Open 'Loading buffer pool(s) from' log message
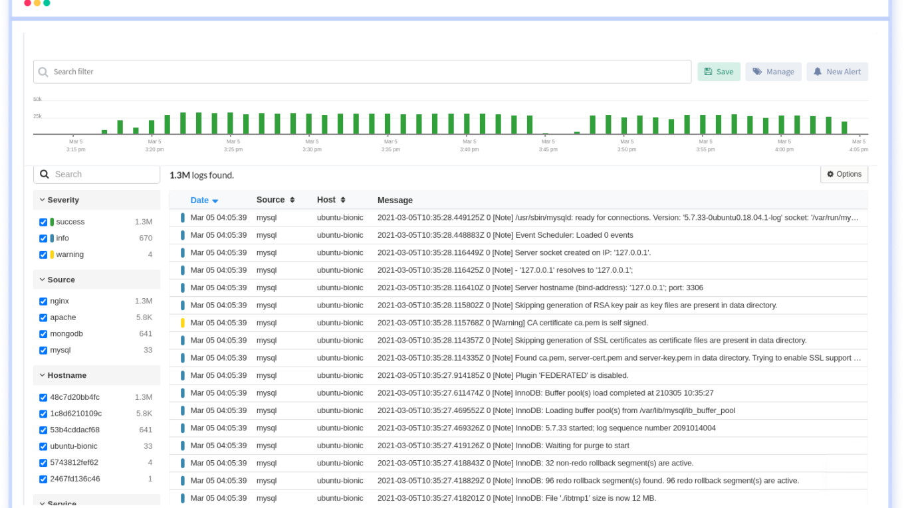The width and height of the screenshot is (904, 508). 556,410
